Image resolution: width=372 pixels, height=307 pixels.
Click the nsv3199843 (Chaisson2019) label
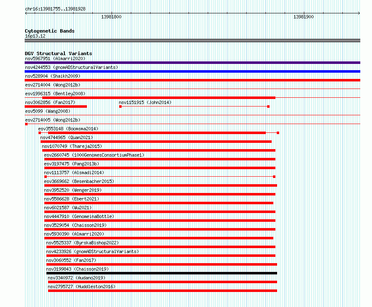pos(77,269)
